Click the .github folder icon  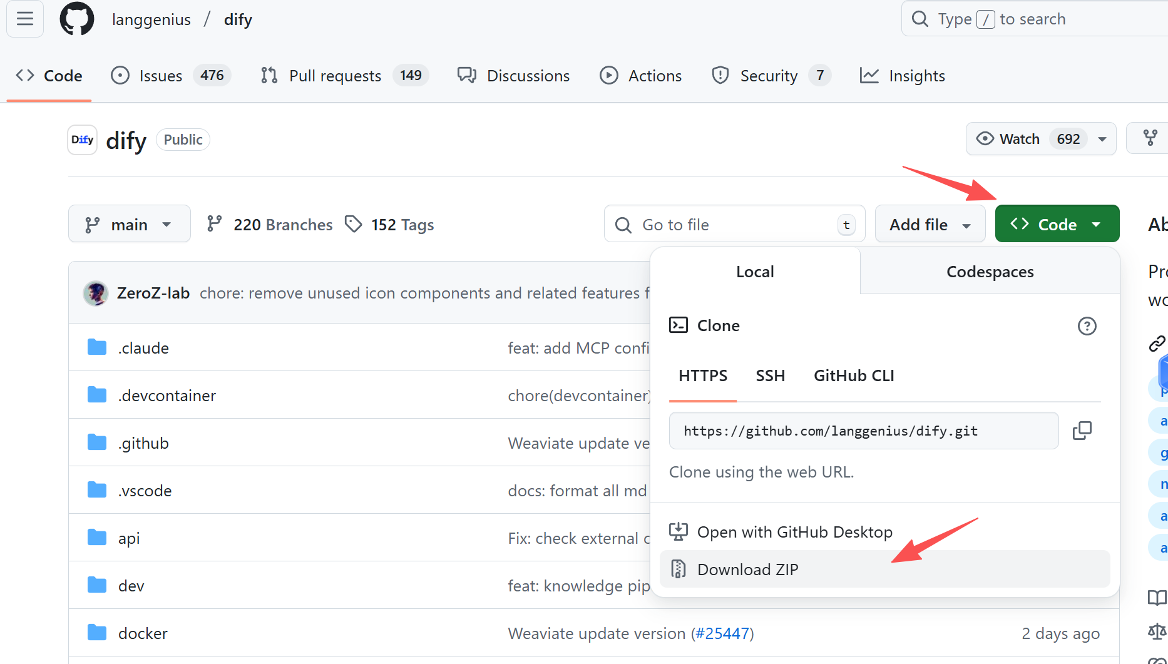[x=97, y=442]
